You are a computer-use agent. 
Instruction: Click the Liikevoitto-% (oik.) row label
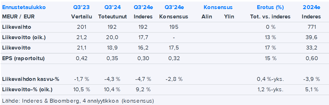27,90
